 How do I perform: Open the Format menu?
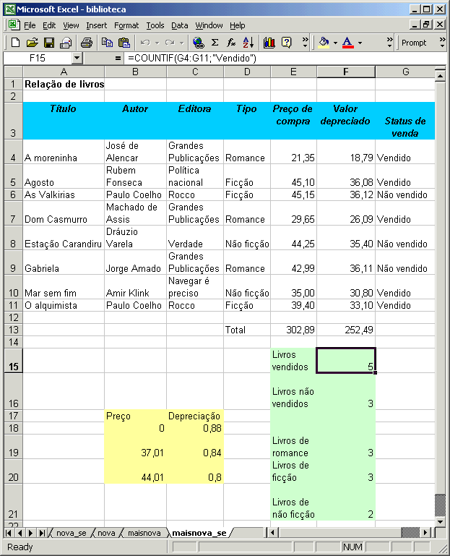coord(126,25)
